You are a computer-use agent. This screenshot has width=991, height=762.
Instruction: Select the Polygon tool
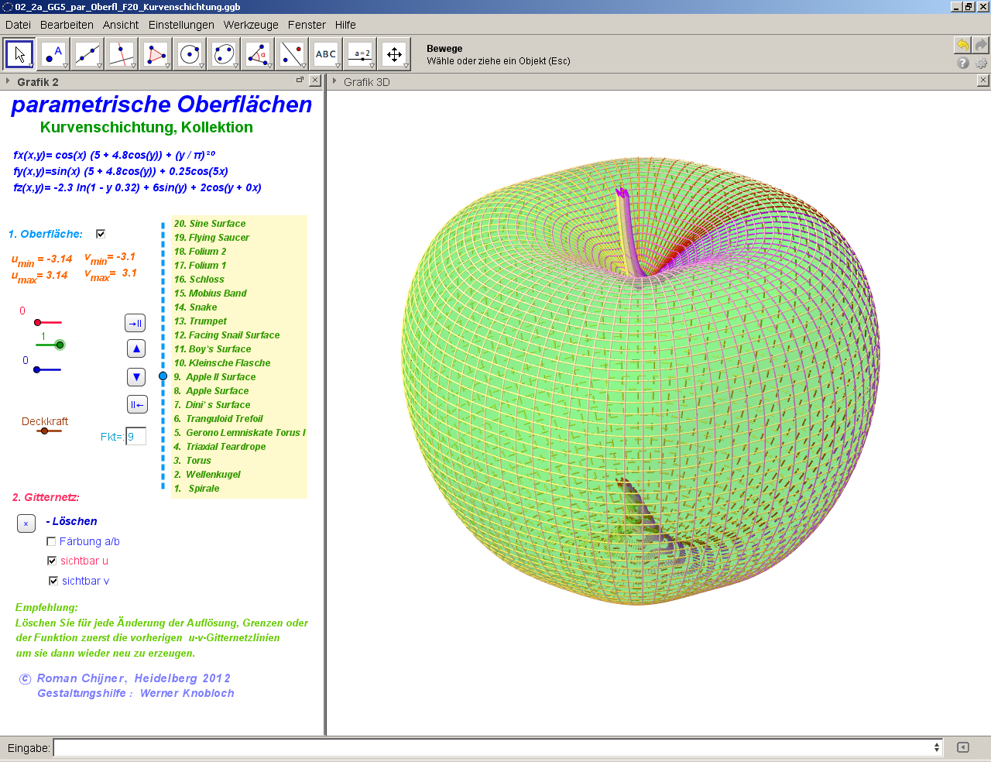coord(156,54)
